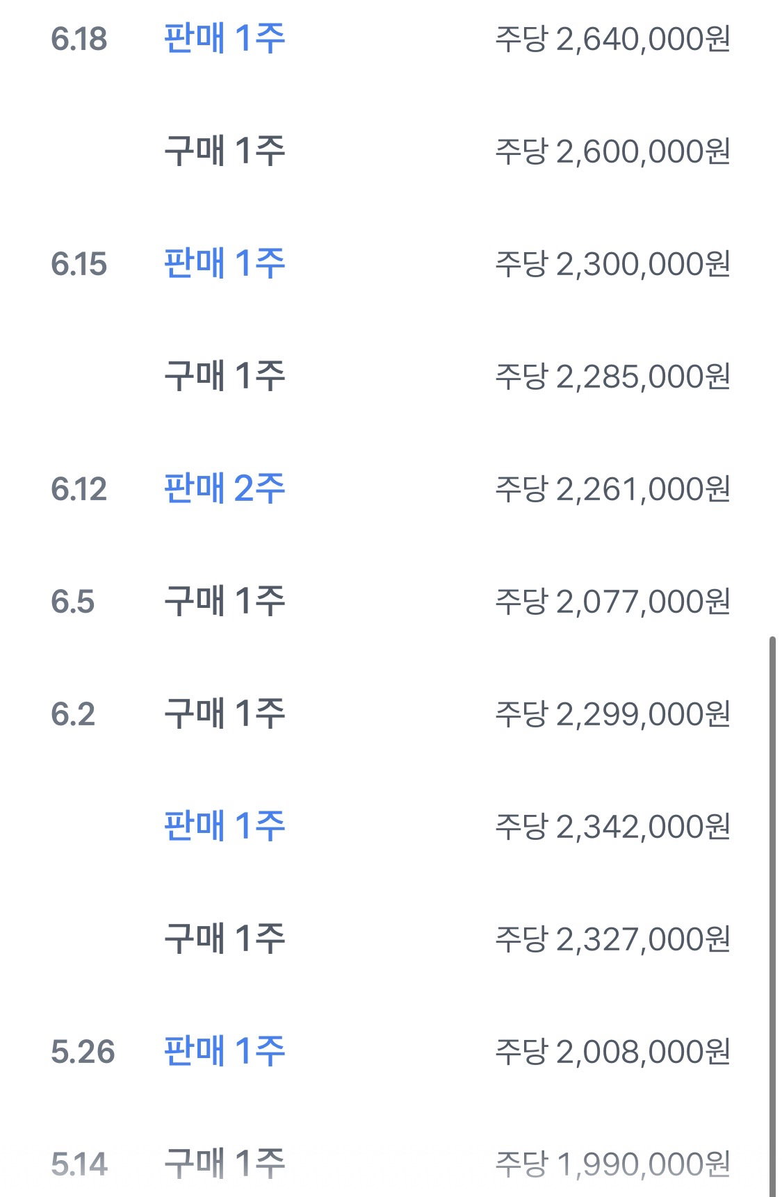This screenshot has width=782, height=1197.
Task: Select the 주당 2,261,000원 price
Action: click(x=612, y=489)
